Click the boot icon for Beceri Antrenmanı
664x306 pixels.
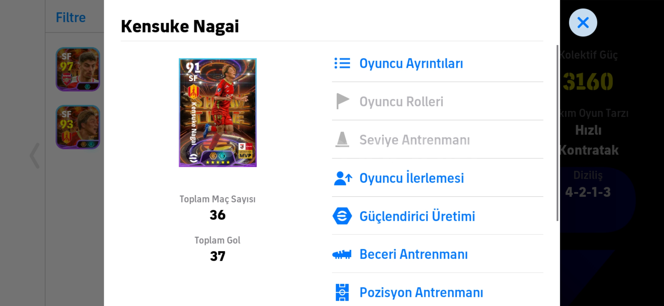(342, 254)
